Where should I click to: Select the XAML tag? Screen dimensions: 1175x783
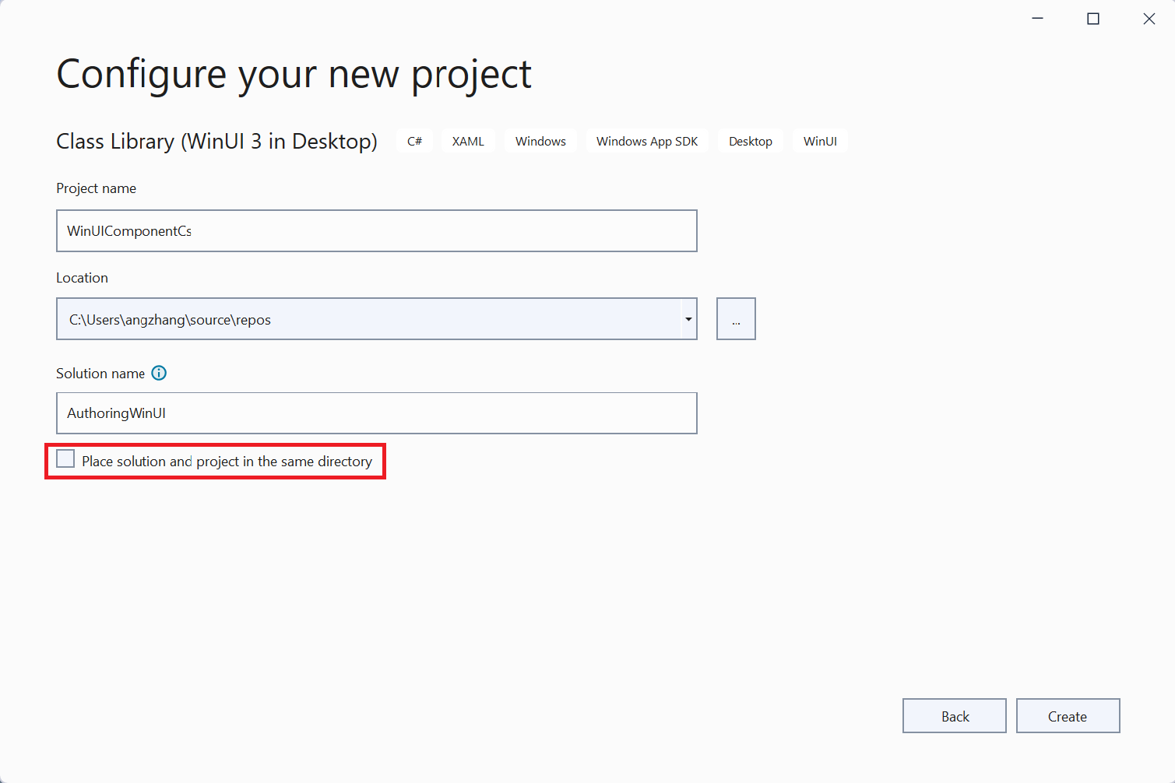click(467, 141)
